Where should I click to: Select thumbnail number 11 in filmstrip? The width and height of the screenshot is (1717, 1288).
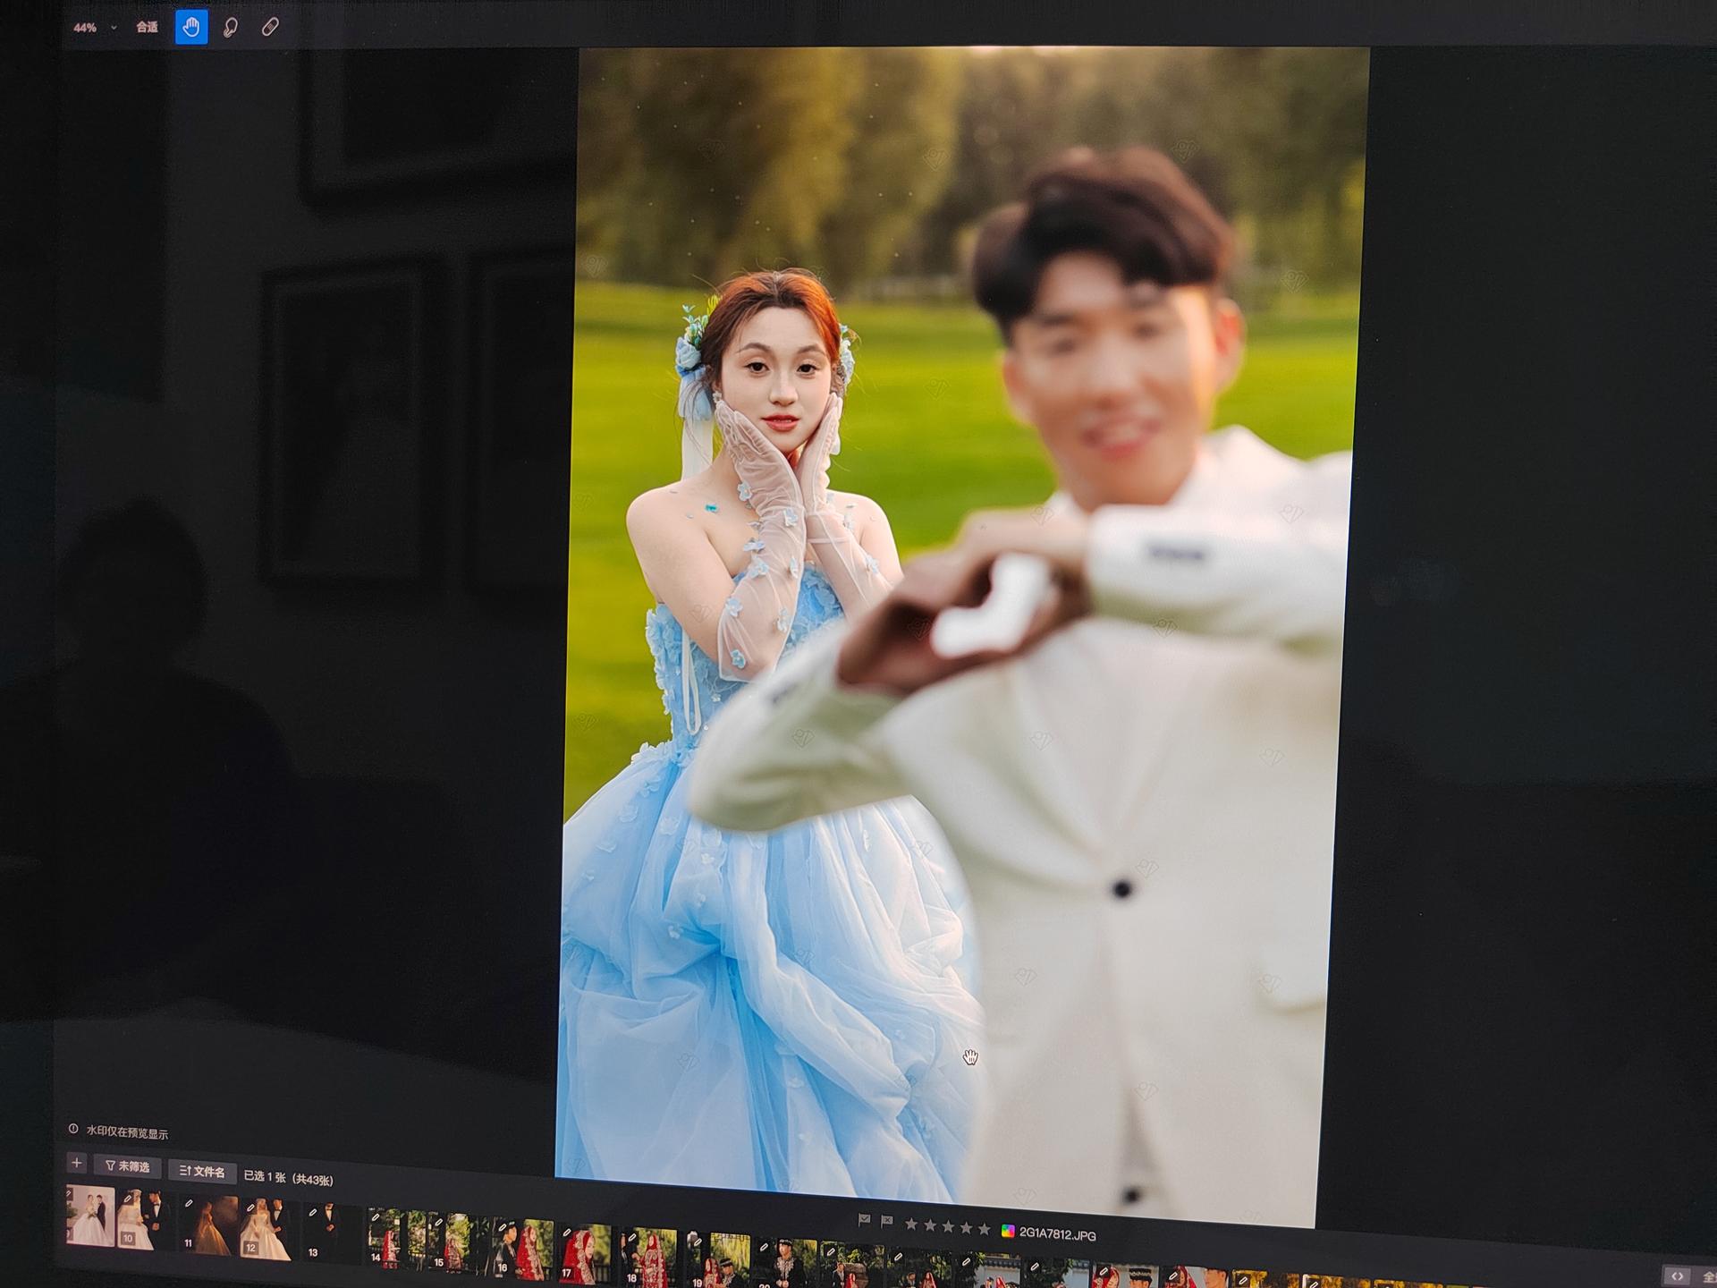tap(208, 1225)
